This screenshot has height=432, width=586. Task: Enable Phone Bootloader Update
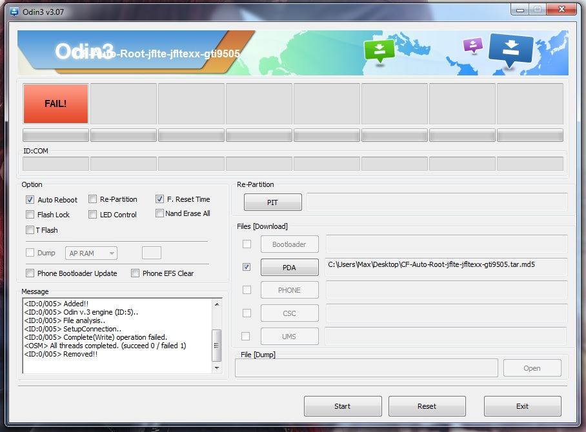(30, 273)
